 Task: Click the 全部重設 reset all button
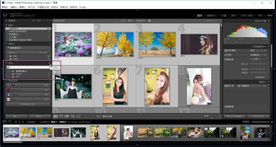coord(260,77)
